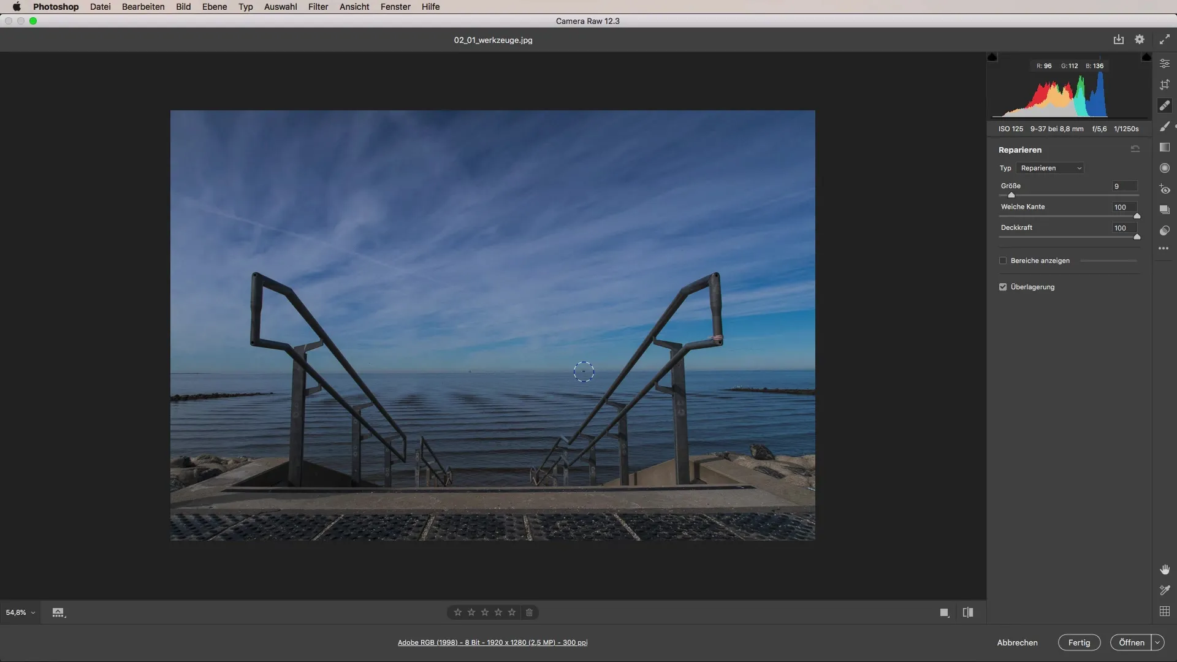Open the Apple menu
The width and height of the screenshot is (1177, 662).
pos(17,7)
